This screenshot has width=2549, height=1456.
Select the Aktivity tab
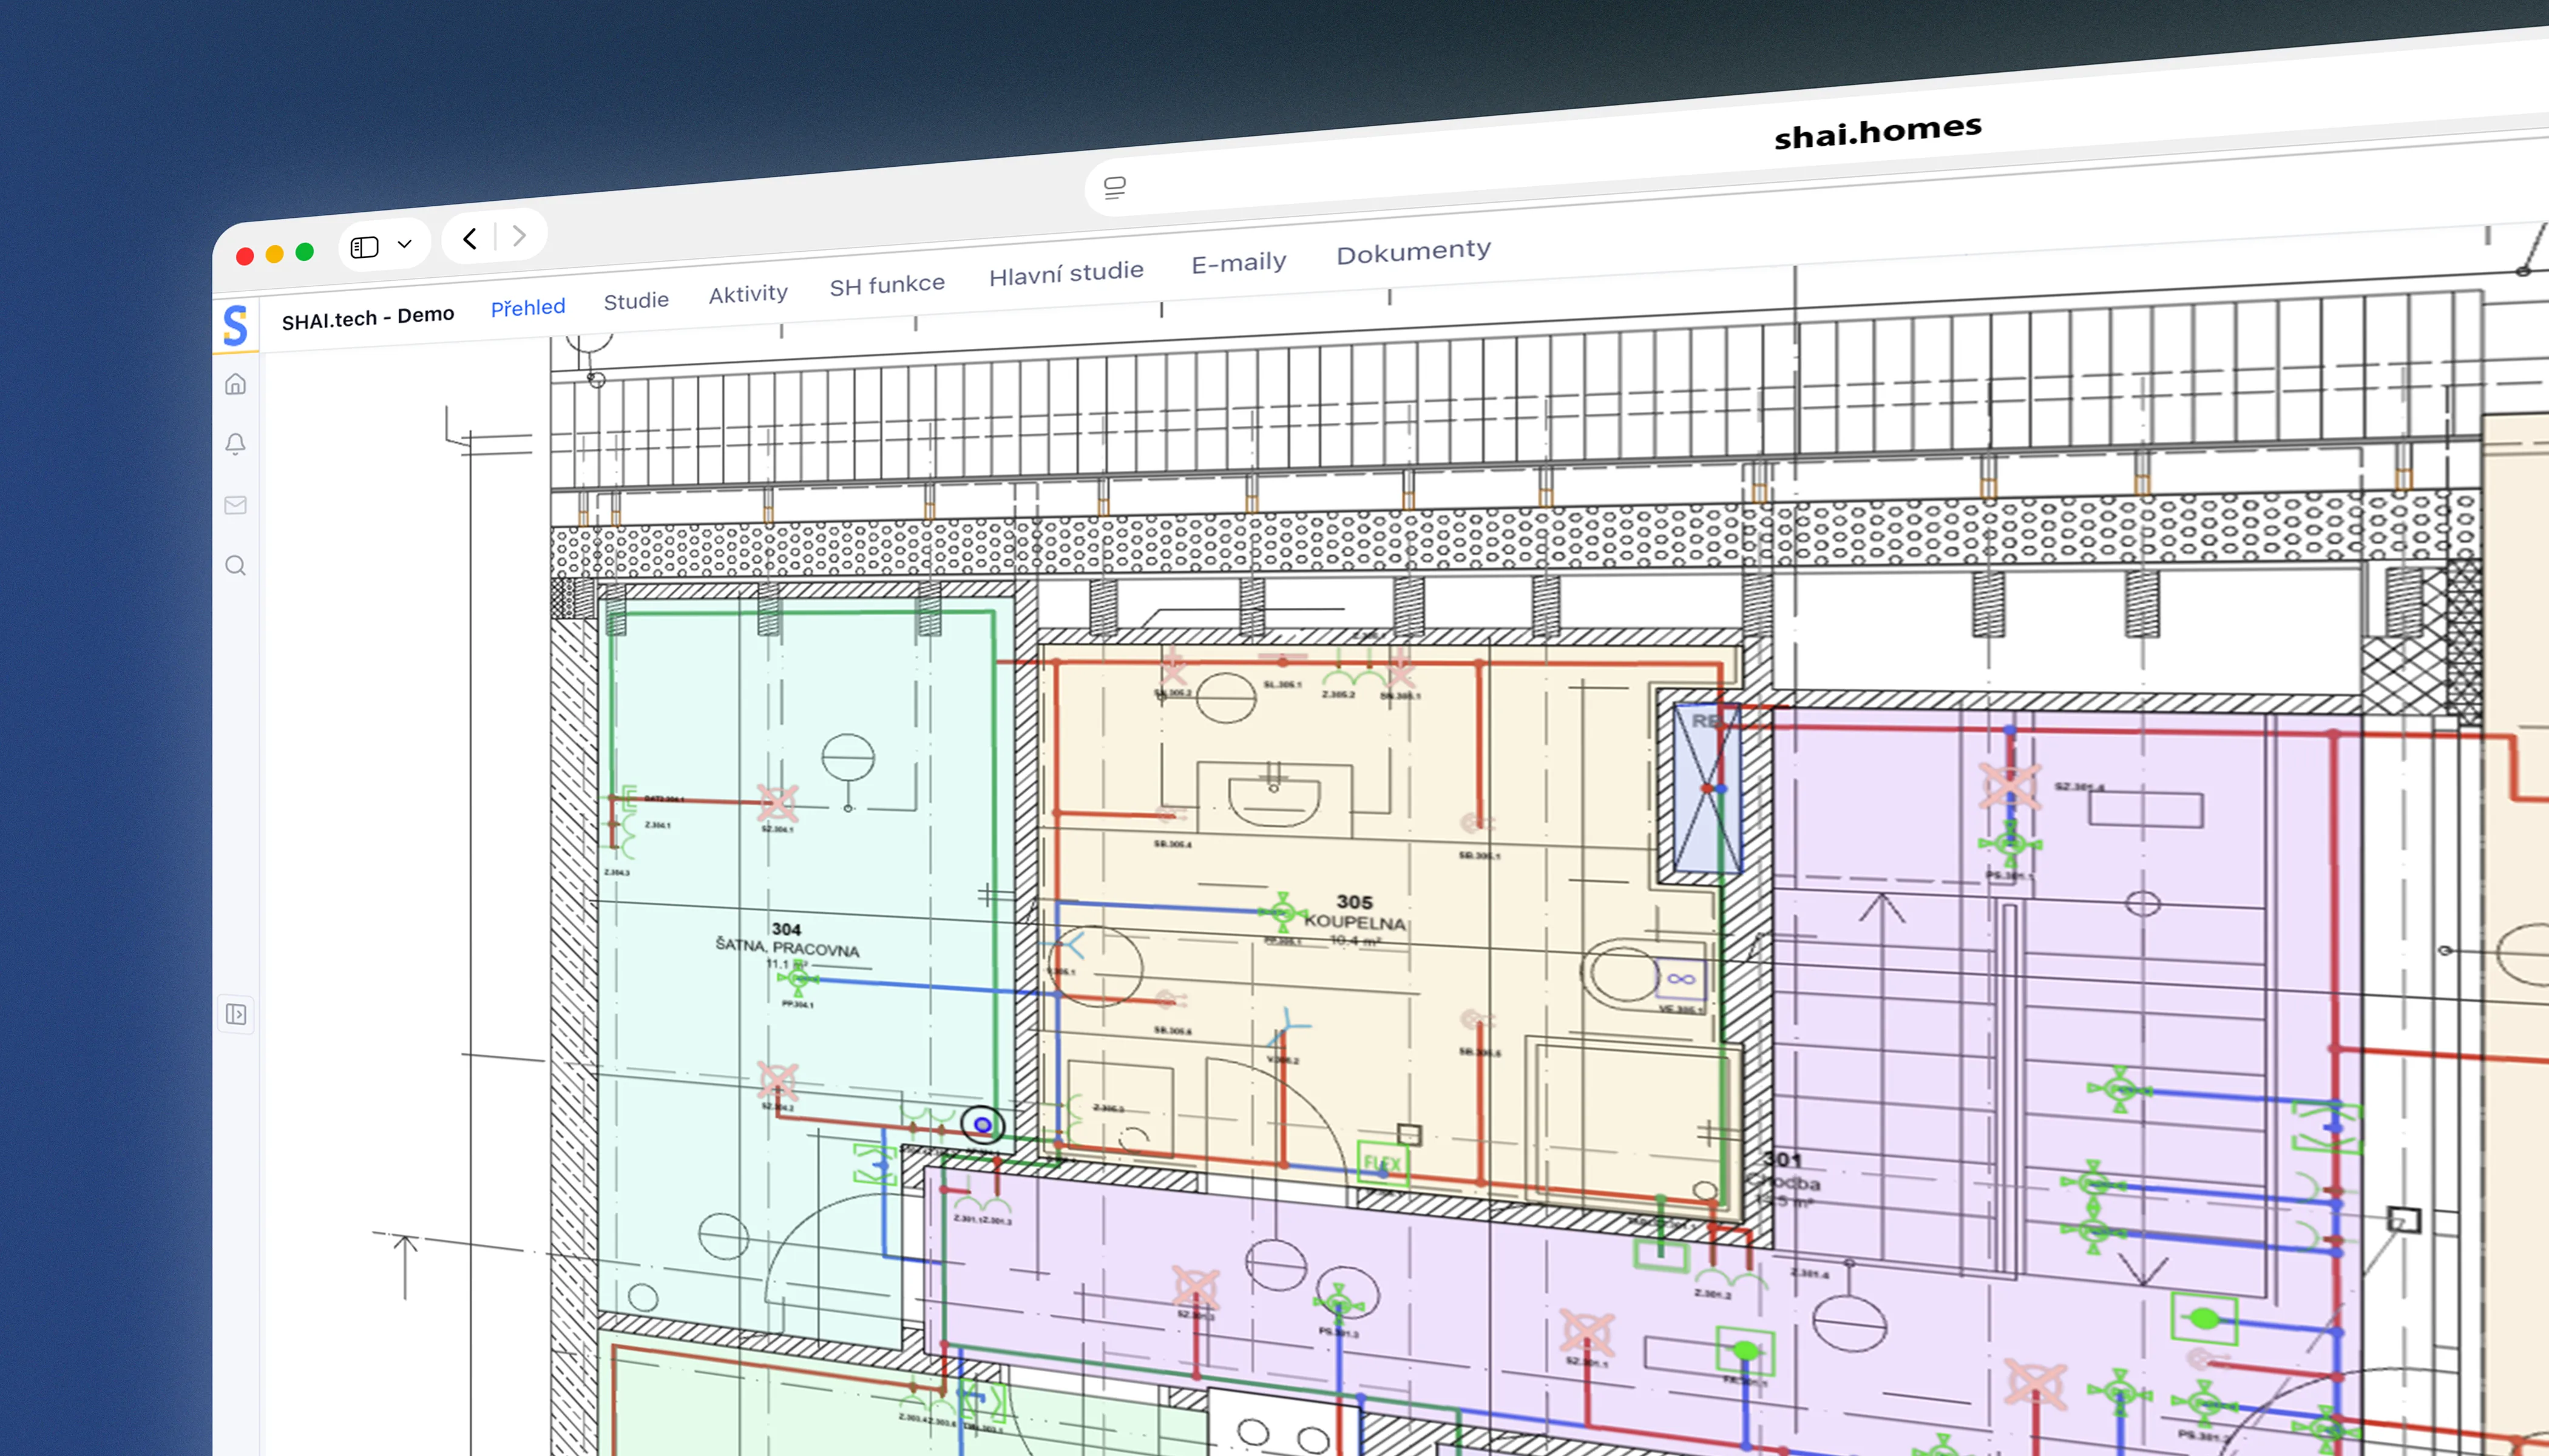point(748,294)
